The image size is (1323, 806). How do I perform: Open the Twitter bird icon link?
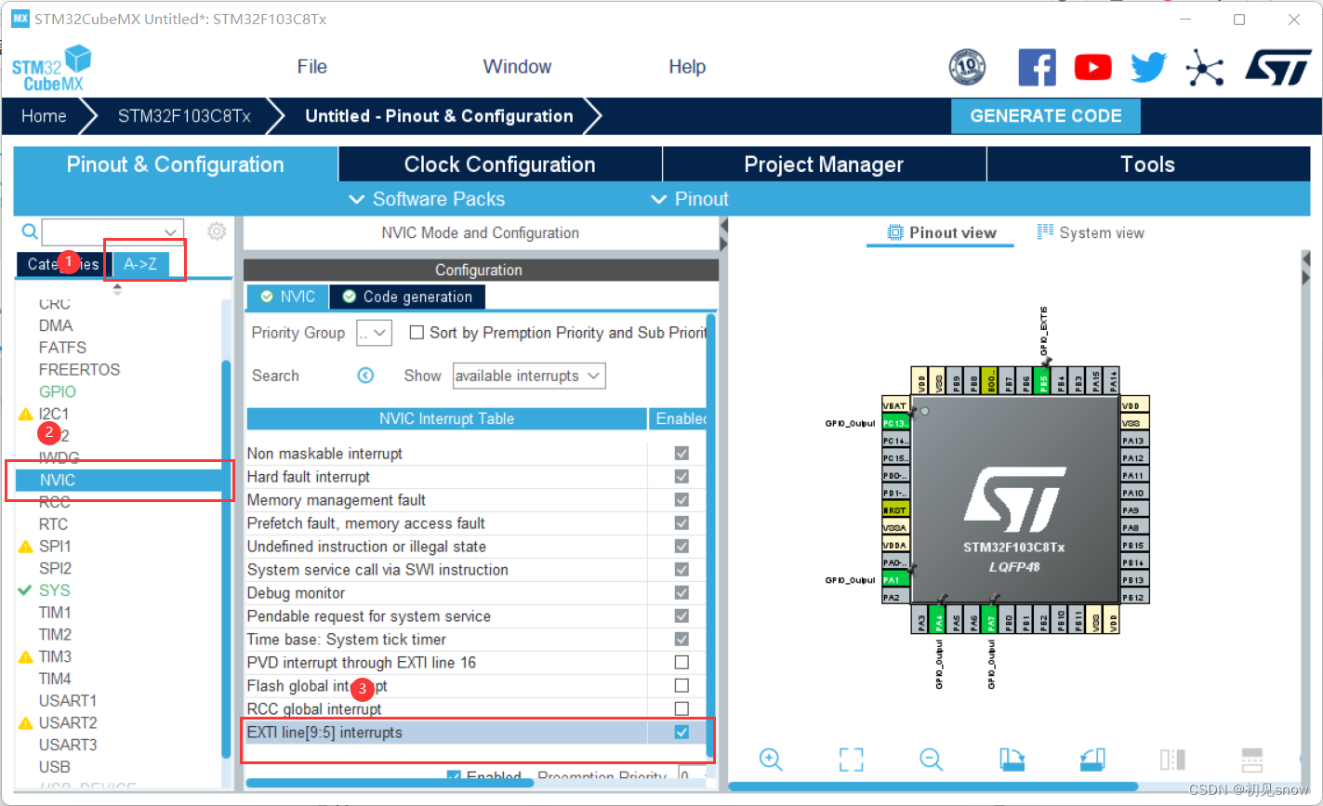click(x=1148, y=67)
